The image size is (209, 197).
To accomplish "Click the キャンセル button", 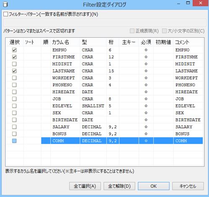I will (188, 186).
